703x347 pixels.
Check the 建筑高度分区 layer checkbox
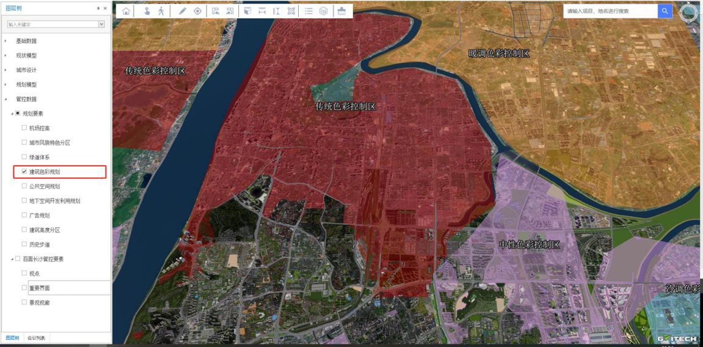pos(24,230)
